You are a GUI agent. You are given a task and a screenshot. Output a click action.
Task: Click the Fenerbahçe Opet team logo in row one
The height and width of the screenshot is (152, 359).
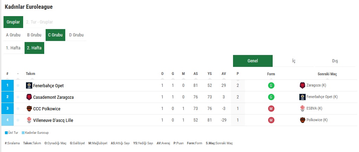pos(29,85)
